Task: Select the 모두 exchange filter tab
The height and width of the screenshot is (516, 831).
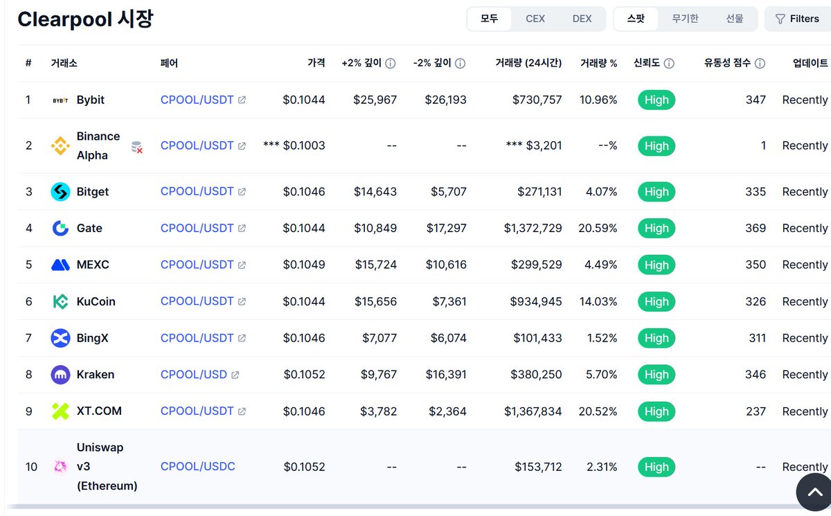Action: [x=490, y=19]
